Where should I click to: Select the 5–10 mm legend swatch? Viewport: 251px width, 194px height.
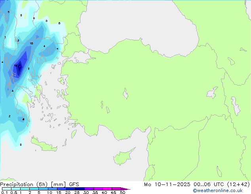tap(43, 189)
